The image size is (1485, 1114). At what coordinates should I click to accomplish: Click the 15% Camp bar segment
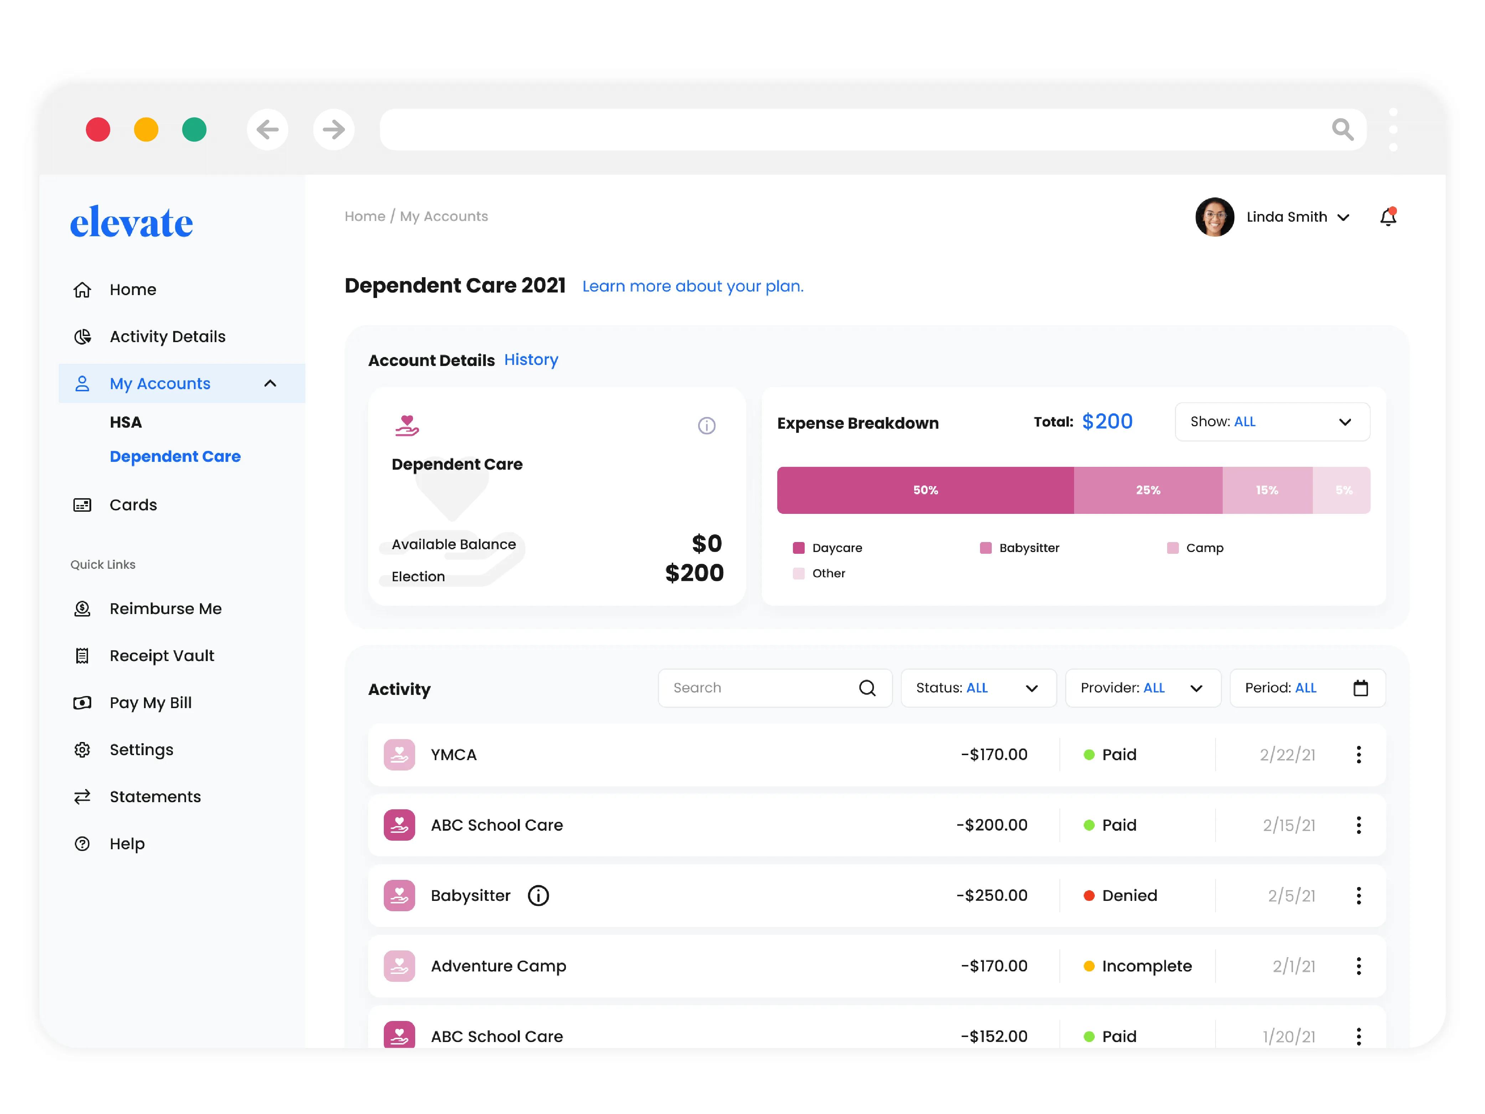point(1267,490)
